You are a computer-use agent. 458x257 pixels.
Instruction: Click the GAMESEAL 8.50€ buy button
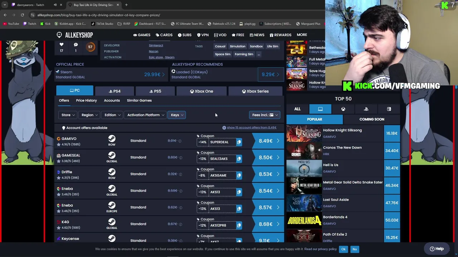pos(268,157)
